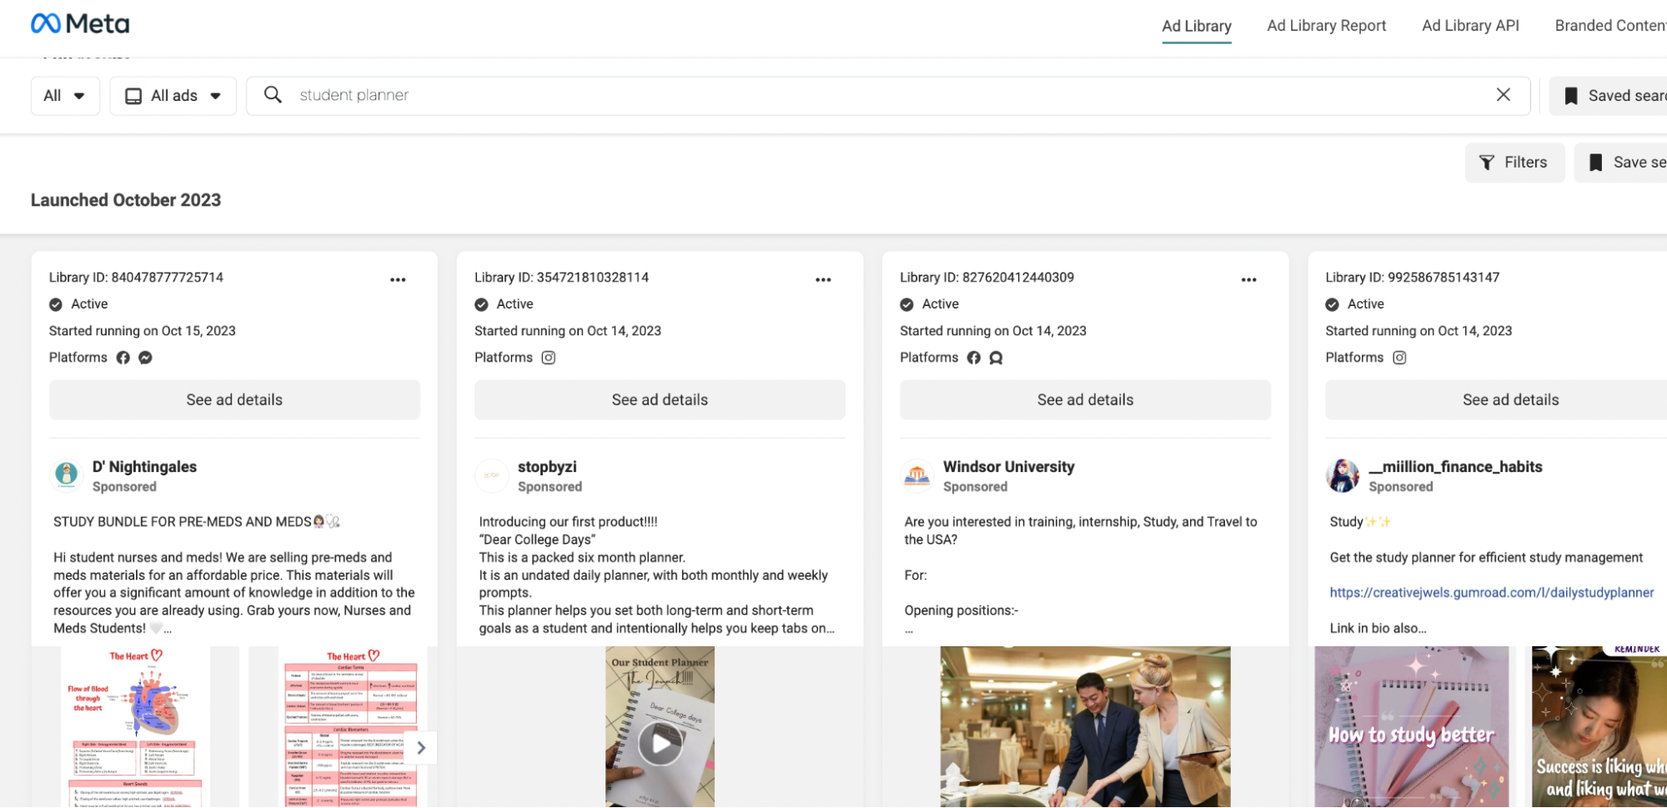1667x808 pixels.
Task: Click Messenger platform icon on first ad
Action: (x=145, y=358)
